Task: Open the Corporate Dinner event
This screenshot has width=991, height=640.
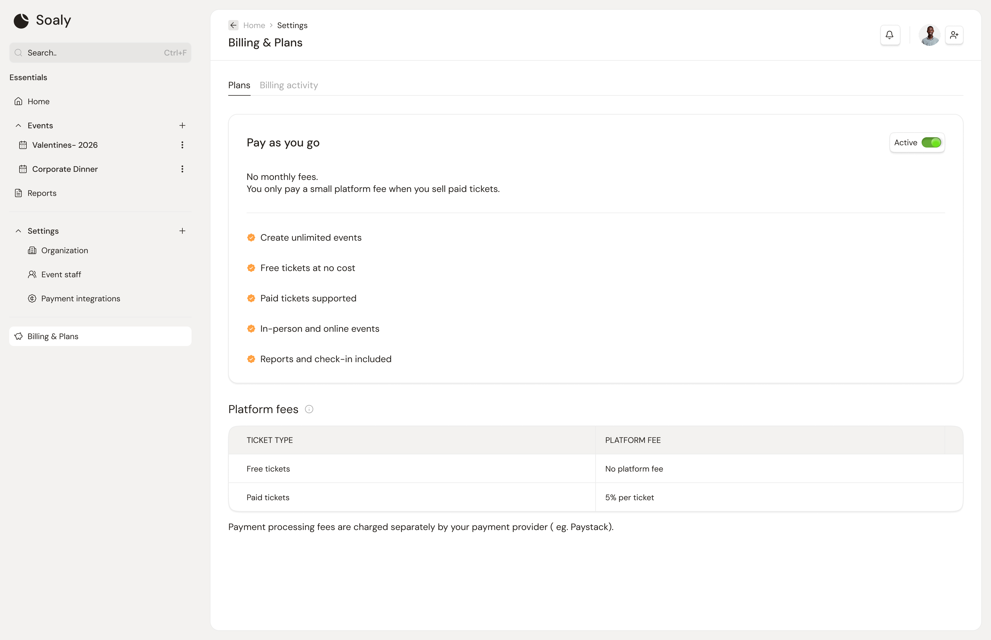Action: (65, 169)
